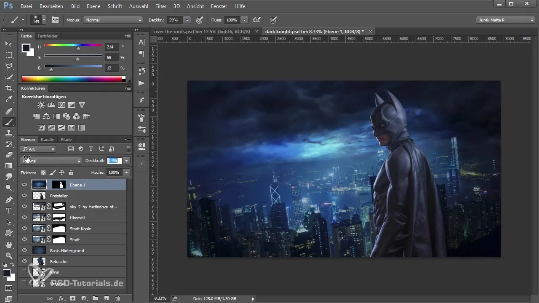This screenshot has width=539, height=303.
Task: Add a Curves adjustment
Action: [x=61, y=105]
